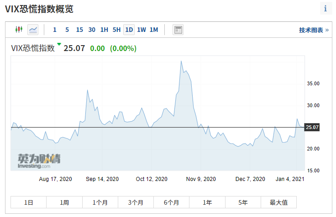Set interval to 1W weekly
This screenshot has height=217, width=336.
pyautogui.click(x=142, y=30)
